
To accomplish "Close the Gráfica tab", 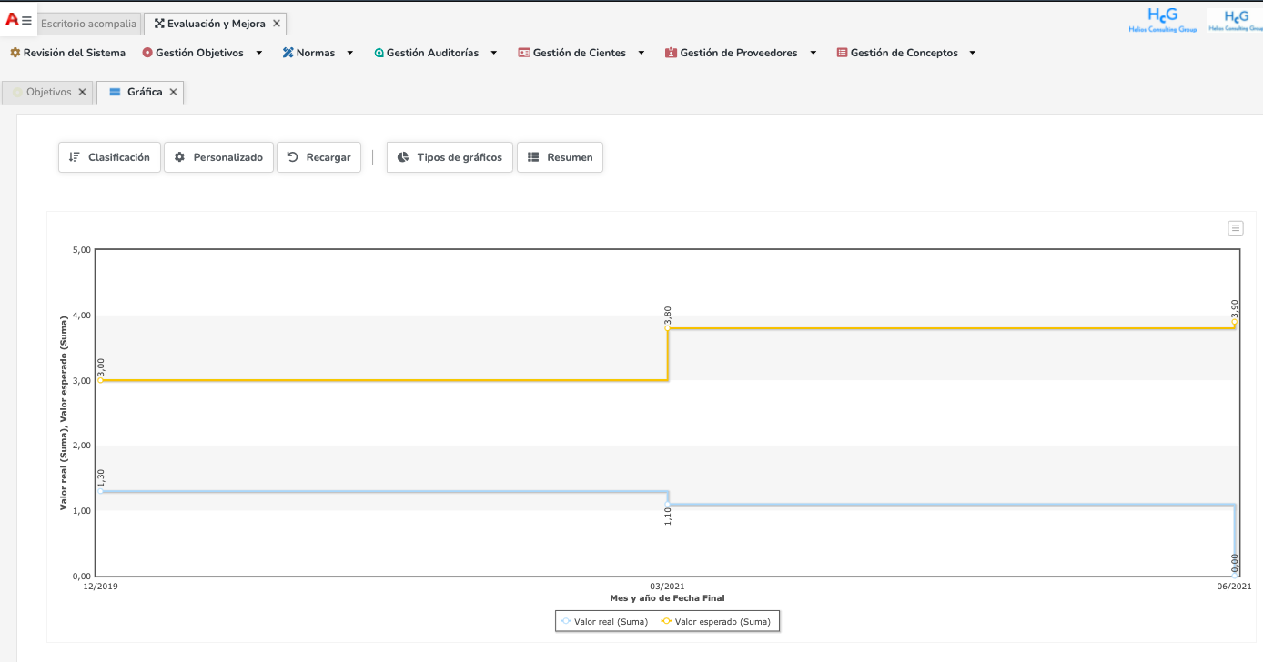I will tap(173, 92).
